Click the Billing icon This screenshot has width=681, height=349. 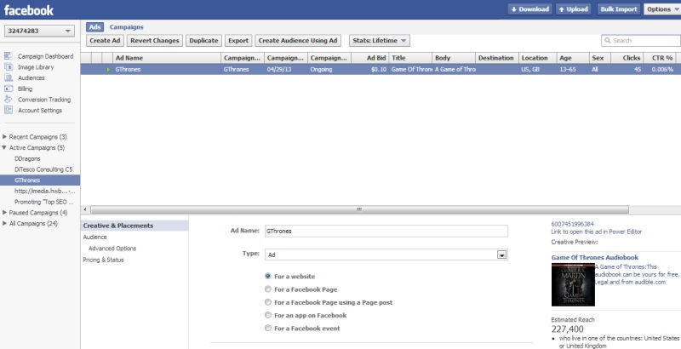click(9, 89)
